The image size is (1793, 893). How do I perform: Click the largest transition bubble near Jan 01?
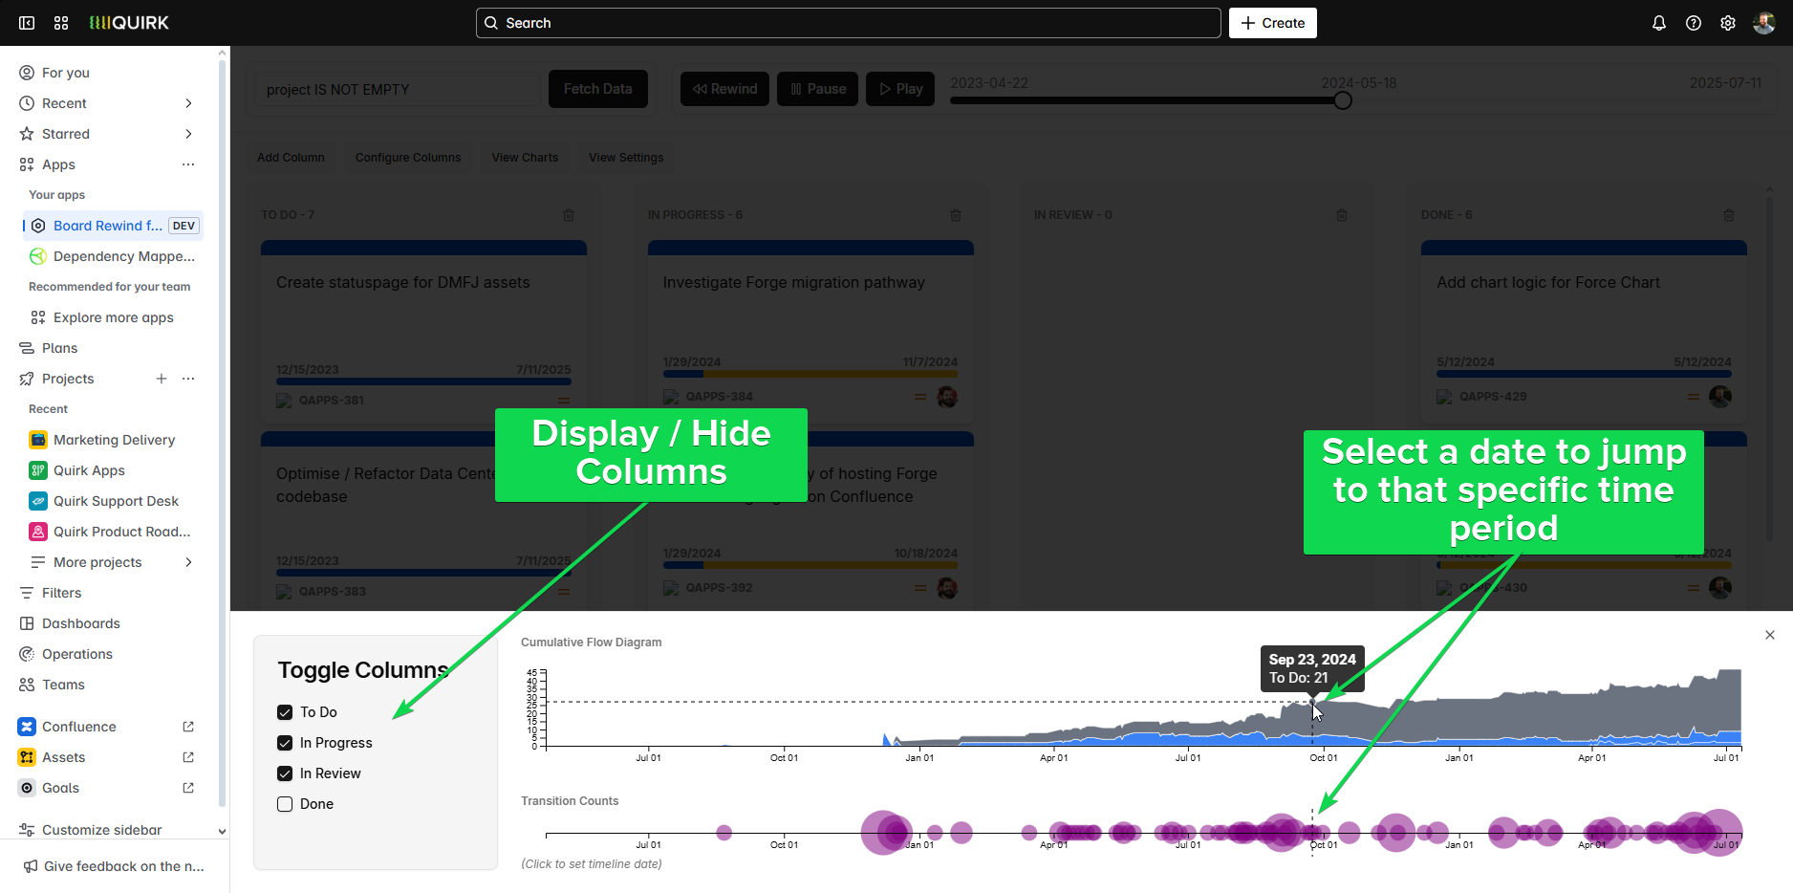pyautogui.click(x=885, y=833)
